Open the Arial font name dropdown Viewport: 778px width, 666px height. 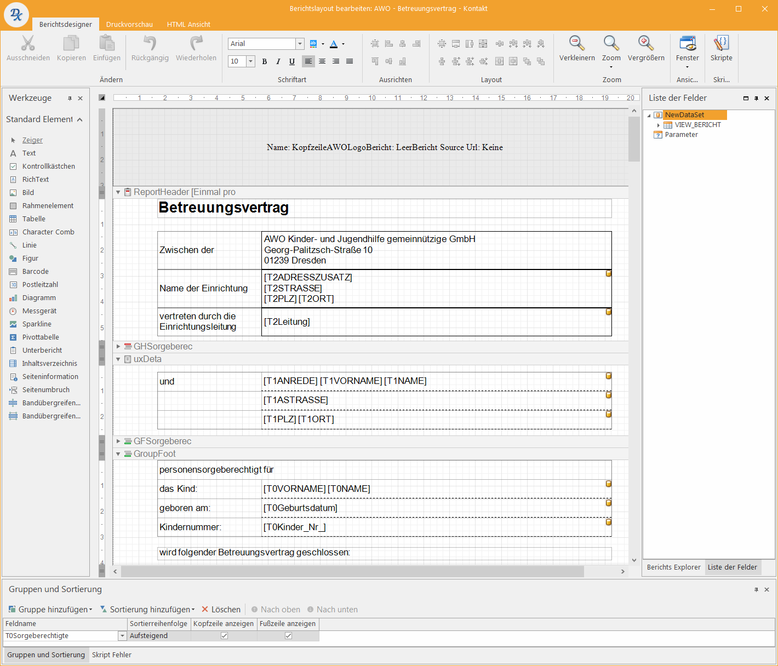[300, 44]
